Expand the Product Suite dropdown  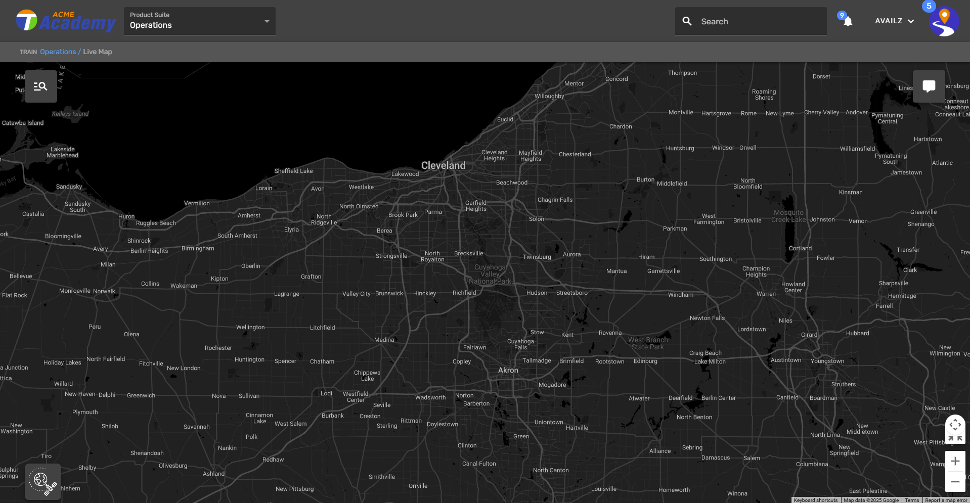(x=199, y=21)
